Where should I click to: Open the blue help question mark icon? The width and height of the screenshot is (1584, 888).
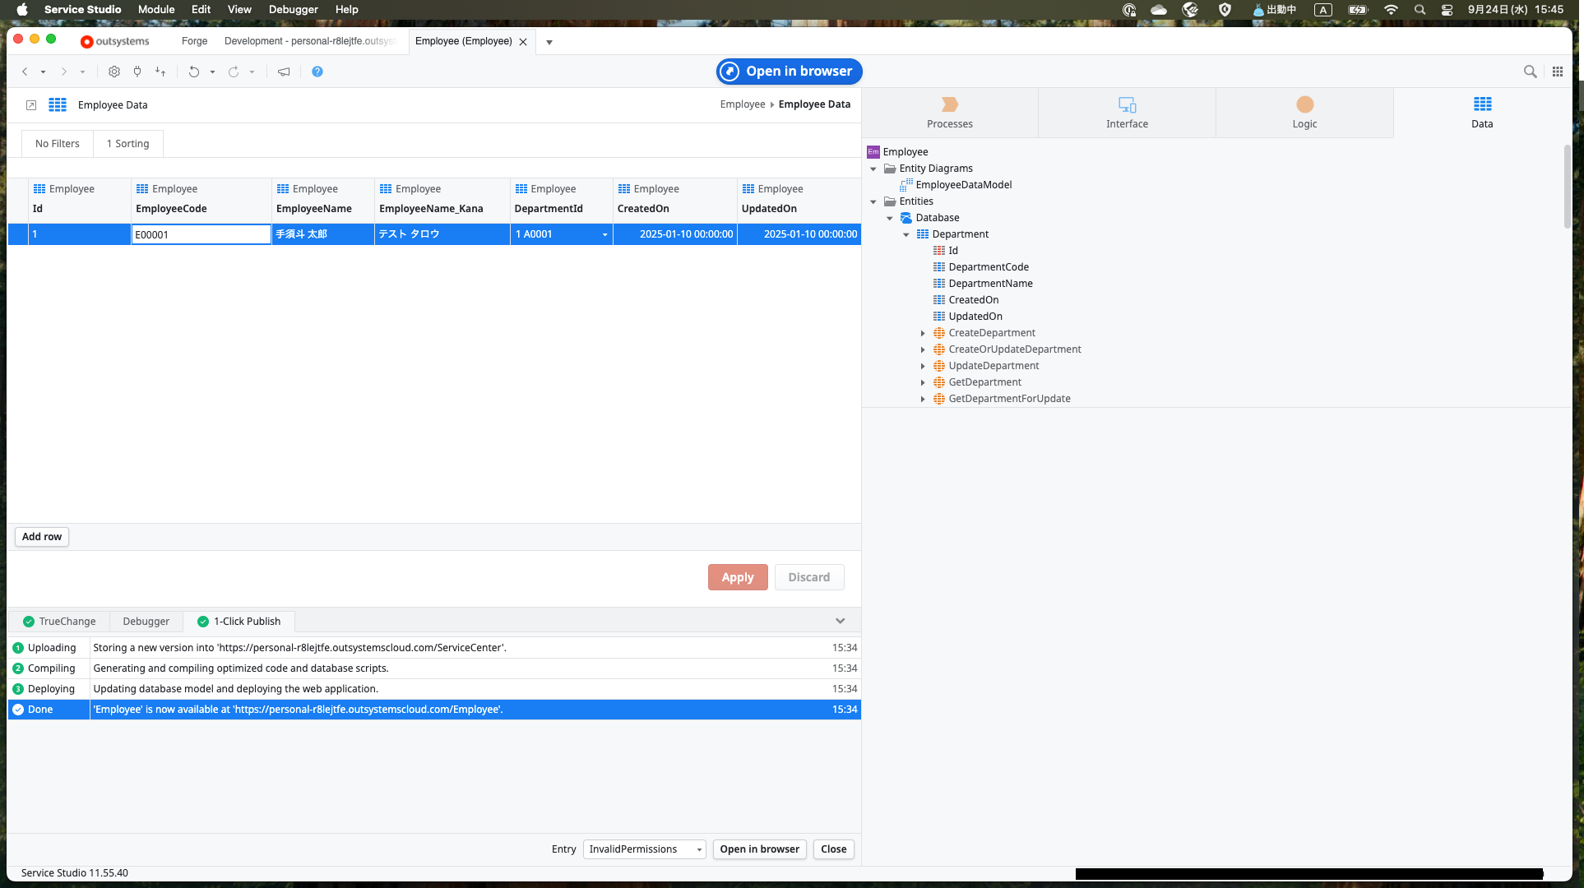317,72
